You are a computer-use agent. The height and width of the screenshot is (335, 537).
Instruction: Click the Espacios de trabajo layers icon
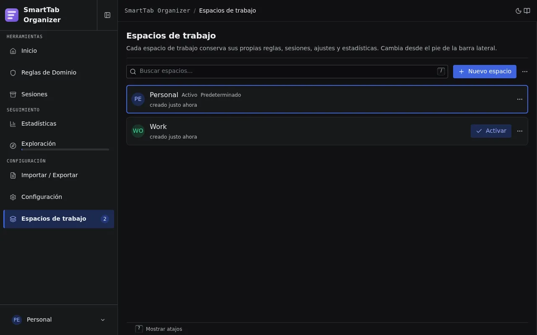(x=13, y=219)
